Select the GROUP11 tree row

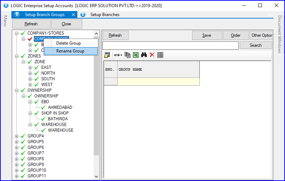pyautogui.click(x=37, y=176)
